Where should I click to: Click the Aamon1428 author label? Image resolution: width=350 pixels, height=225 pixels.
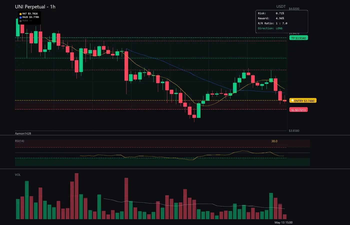(x=23, y=133)
